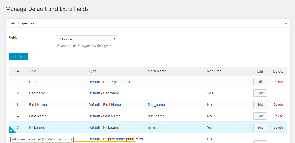Delete the First Name field
Image resolution: width=295 pixels, height=143 pixels.
pyautogui.click(x=278, y=105)
